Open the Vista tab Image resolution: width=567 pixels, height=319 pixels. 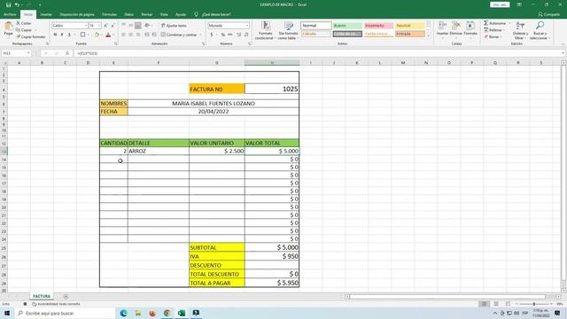[164, 14]
